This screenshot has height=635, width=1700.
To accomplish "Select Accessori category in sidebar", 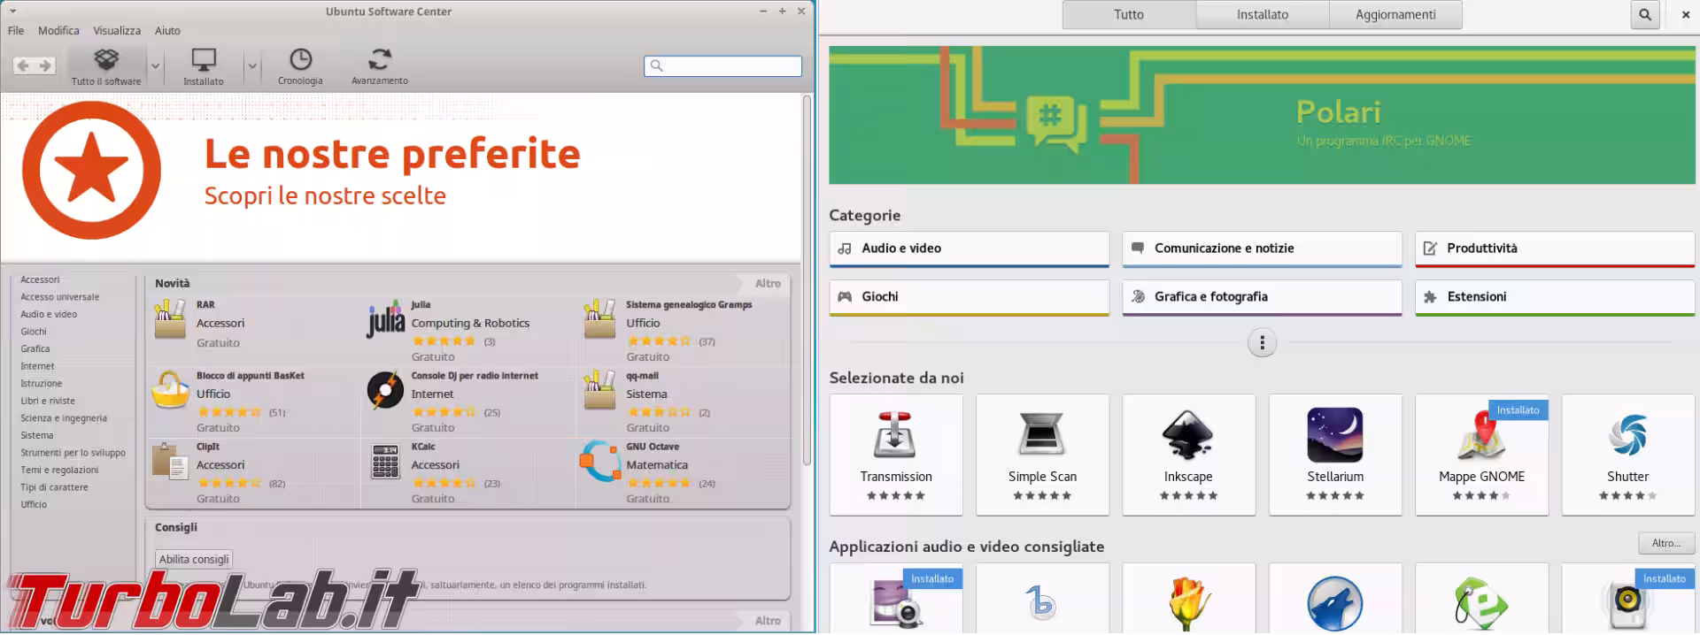I will click(40, 279).
